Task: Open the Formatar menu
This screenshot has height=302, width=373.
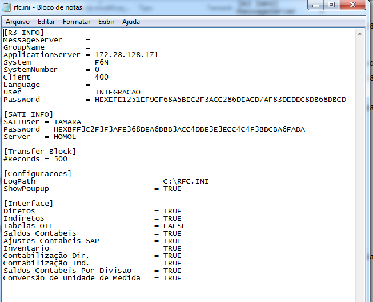Action: (x=77, y=22)
